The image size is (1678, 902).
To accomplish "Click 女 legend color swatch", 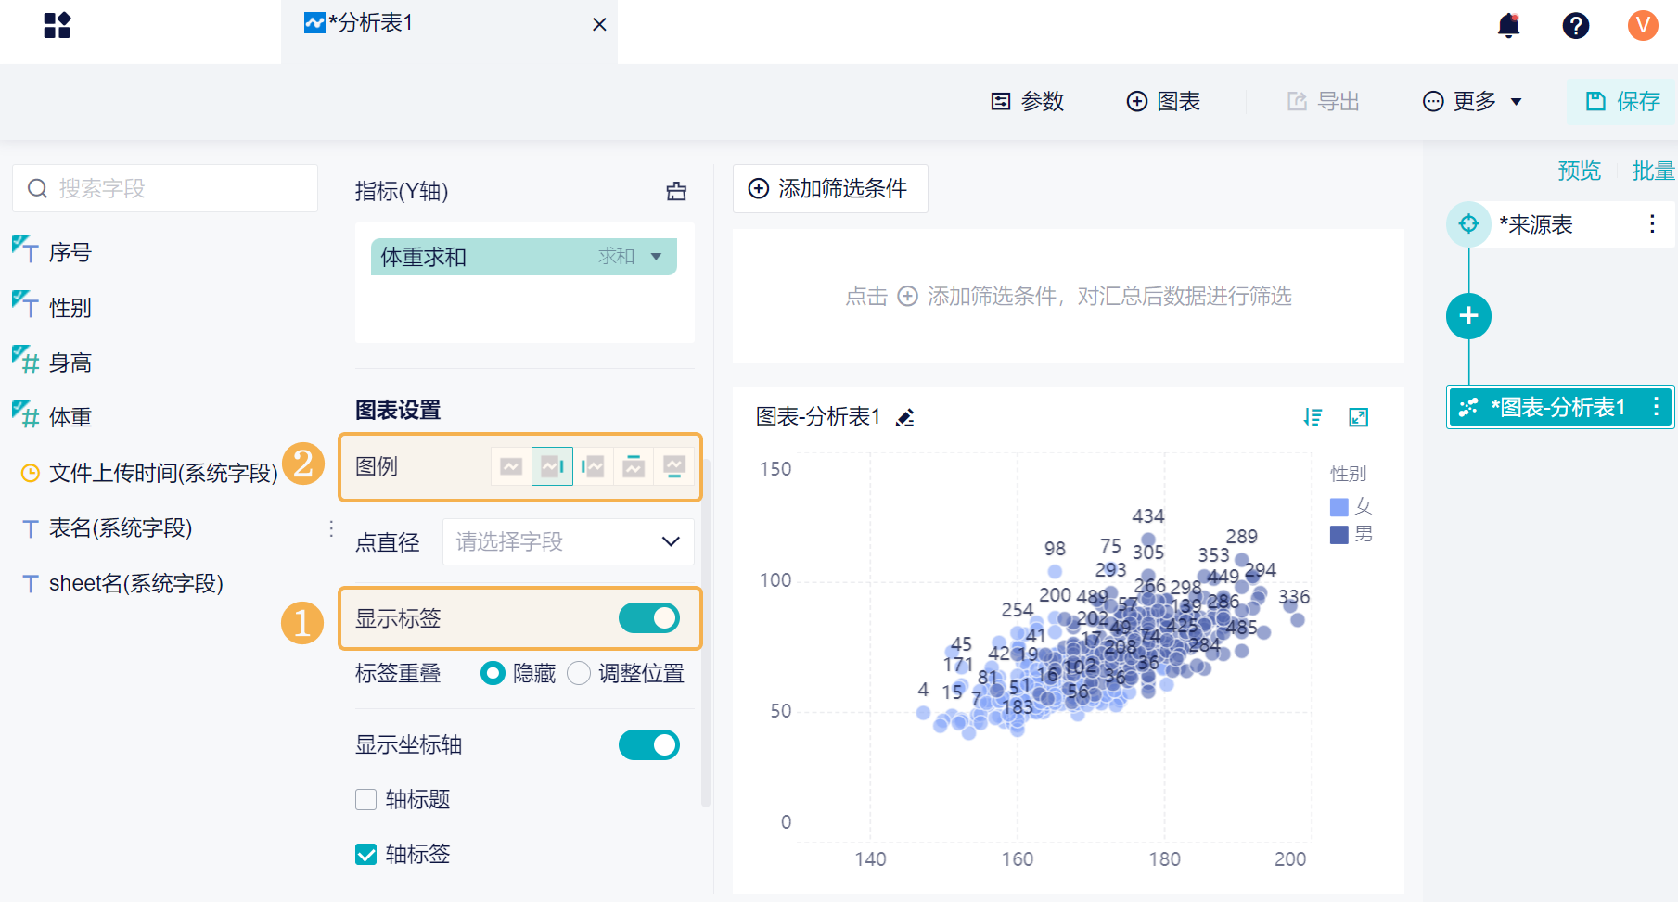I will tap(1339, 507).
